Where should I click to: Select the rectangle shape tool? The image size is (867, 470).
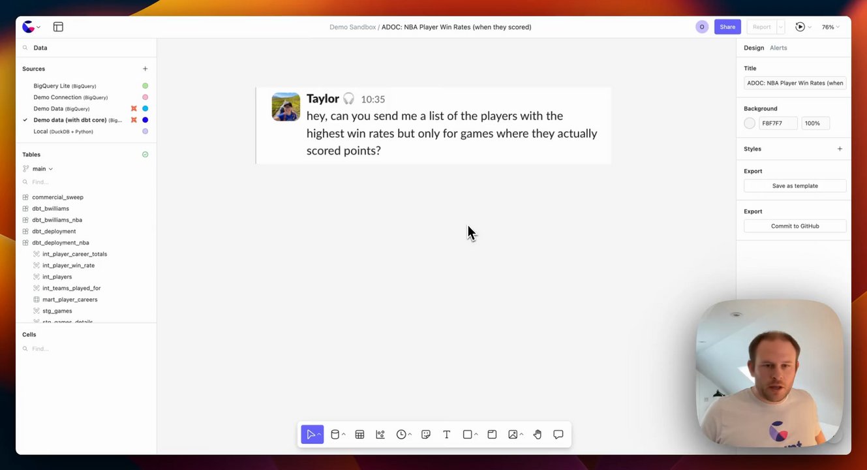(x=467, y=435)
